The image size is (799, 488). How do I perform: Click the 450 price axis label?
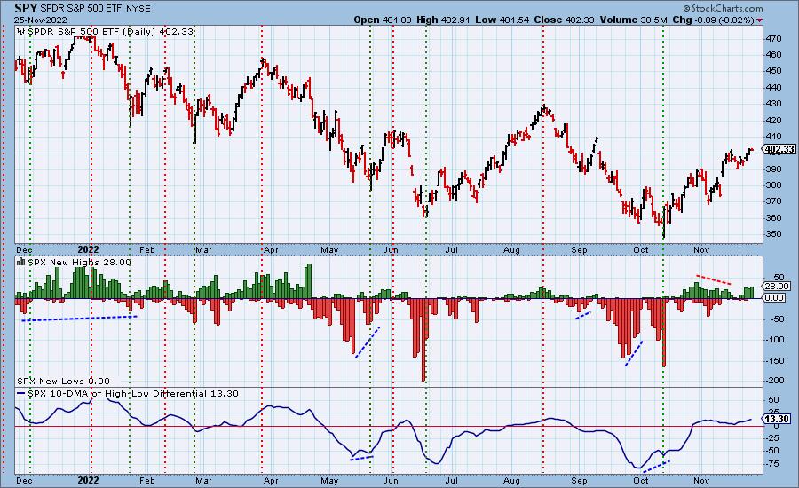tap(773, 71)
